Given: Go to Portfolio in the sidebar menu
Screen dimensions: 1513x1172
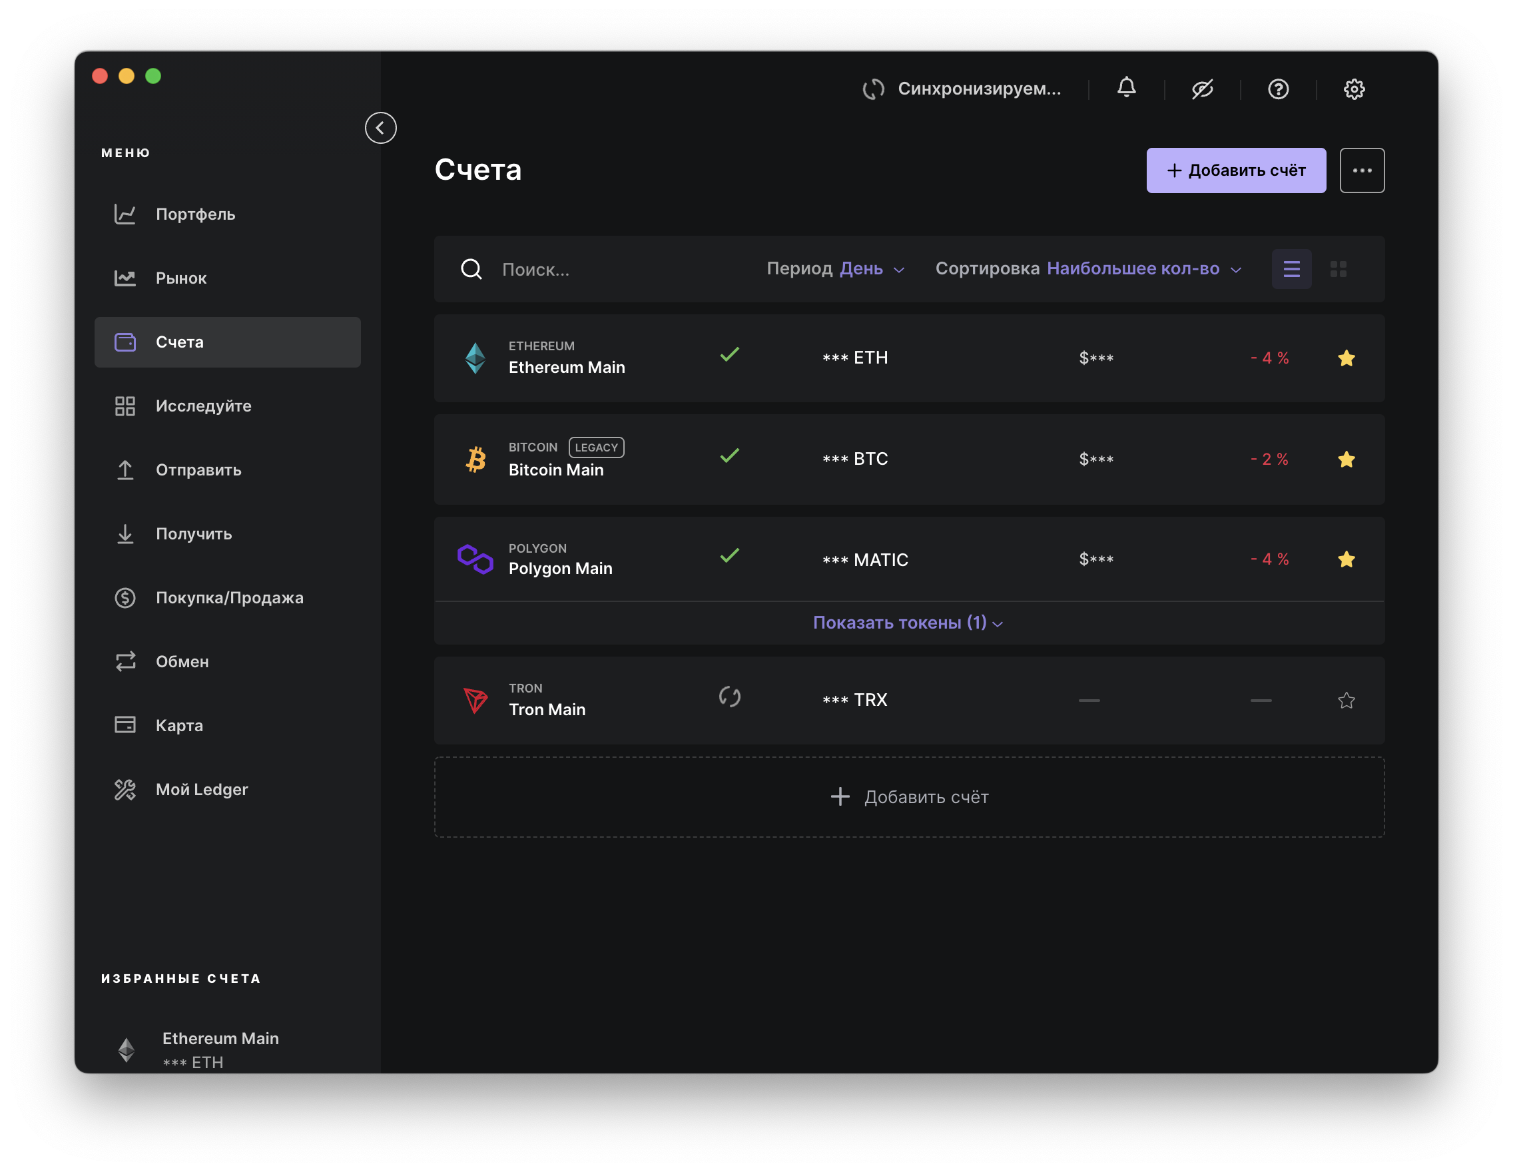Looking at the screenshot, I should click(194, 214).
